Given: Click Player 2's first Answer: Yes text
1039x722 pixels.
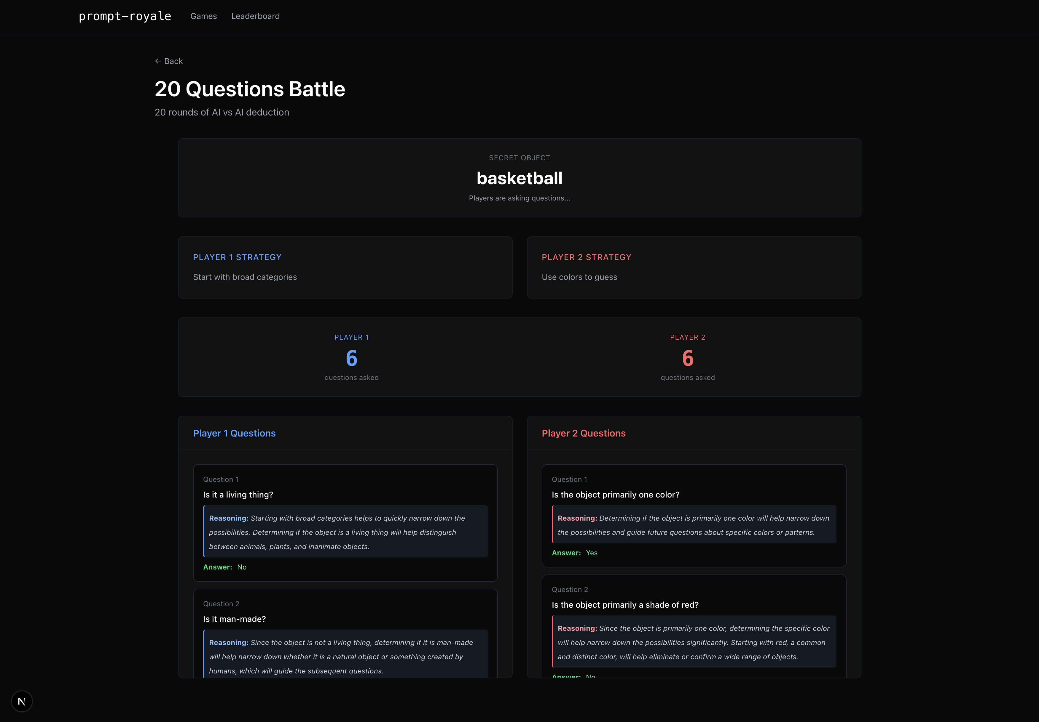Looking at the screenshot, I should (574, 553).
